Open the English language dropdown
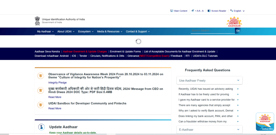276x135 pixels. [x=237, y=11]
